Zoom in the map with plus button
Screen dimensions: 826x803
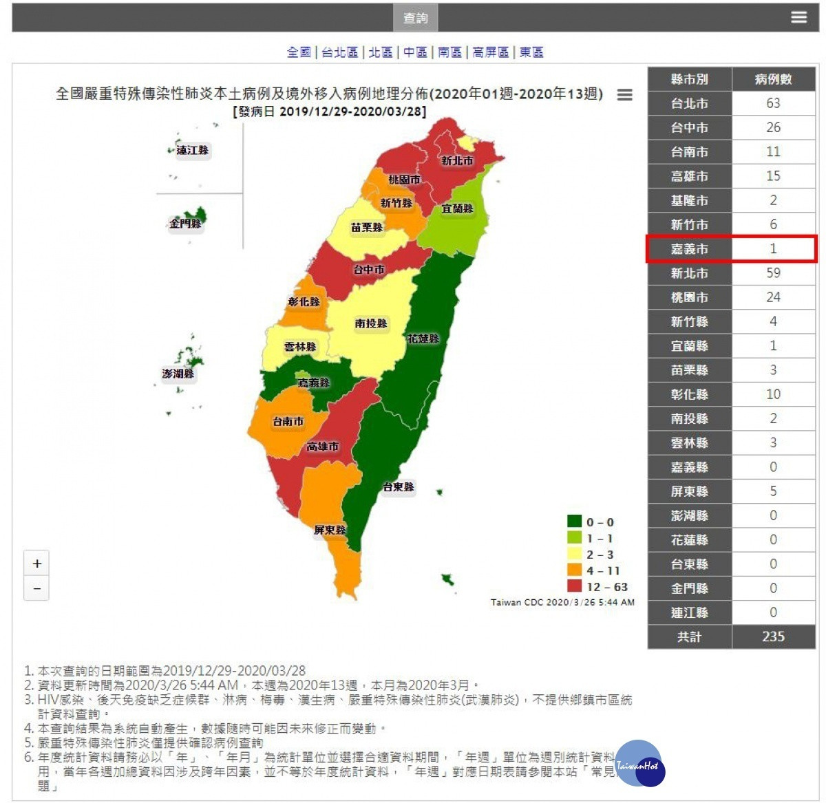coord(36,564)
